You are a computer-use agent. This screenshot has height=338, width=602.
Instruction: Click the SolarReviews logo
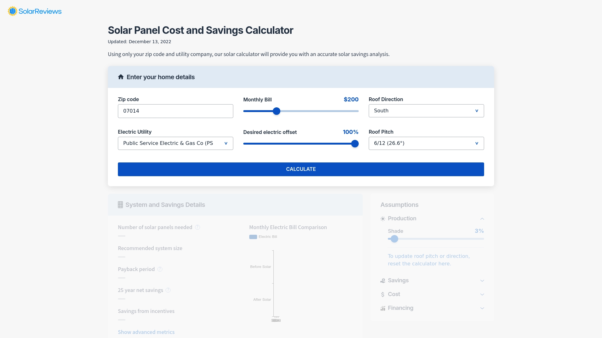34,11
